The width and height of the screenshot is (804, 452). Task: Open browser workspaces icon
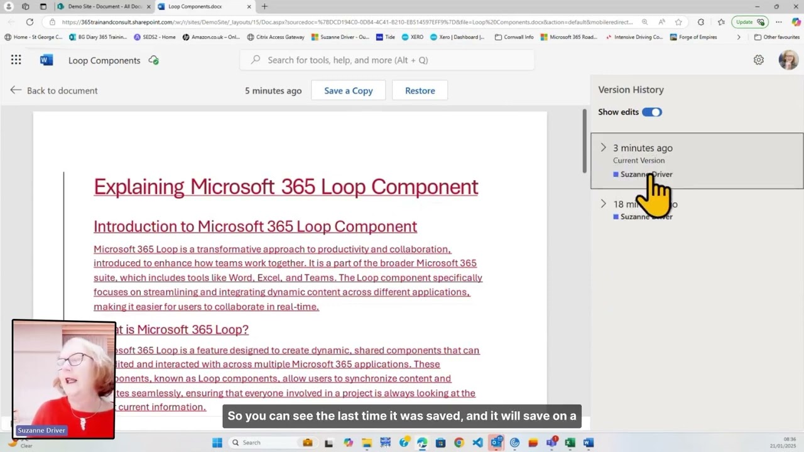pos(25,6)
